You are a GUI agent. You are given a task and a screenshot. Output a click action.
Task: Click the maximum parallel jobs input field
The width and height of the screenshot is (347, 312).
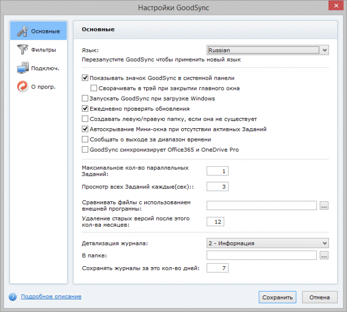point(217,171)
